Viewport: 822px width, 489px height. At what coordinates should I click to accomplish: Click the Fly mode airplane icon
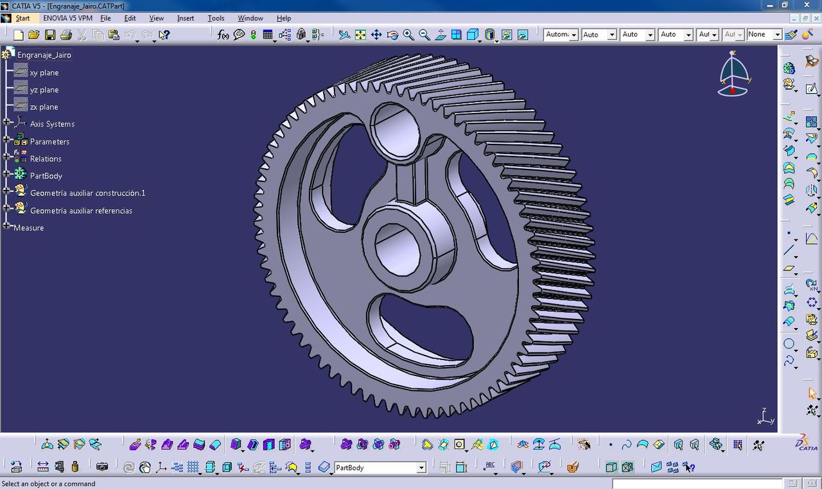pyautogui.click(x=345, y=35)
